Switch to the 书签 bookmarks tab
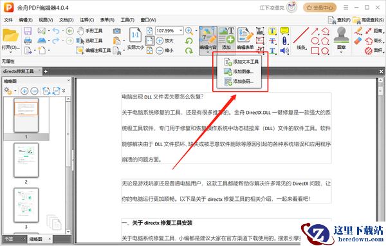The width and height of the screenshot is (386, 246). 9,239
